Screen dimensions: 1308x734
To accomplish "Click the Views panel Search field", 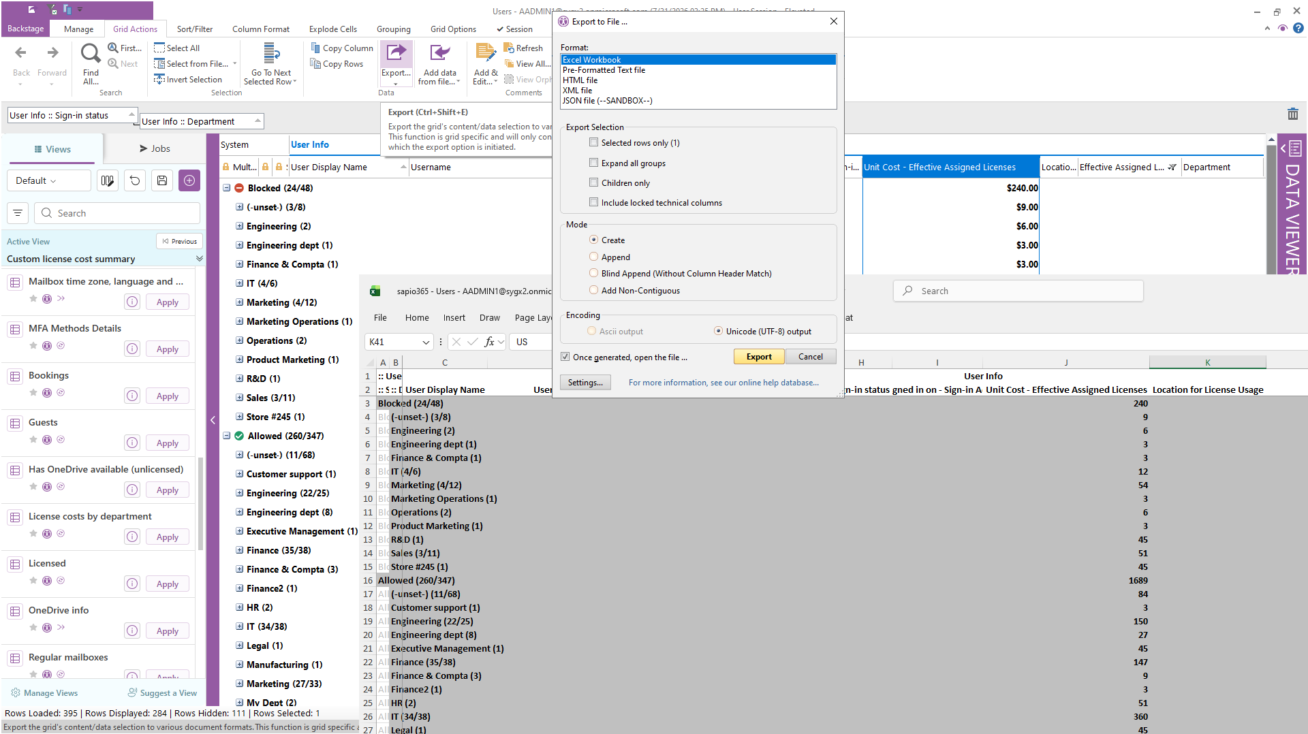I will 116,213.
